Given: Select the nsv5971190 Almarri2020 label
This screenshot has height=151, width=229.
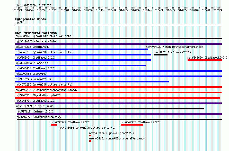Looking at the screenshot, I should 35,111.
